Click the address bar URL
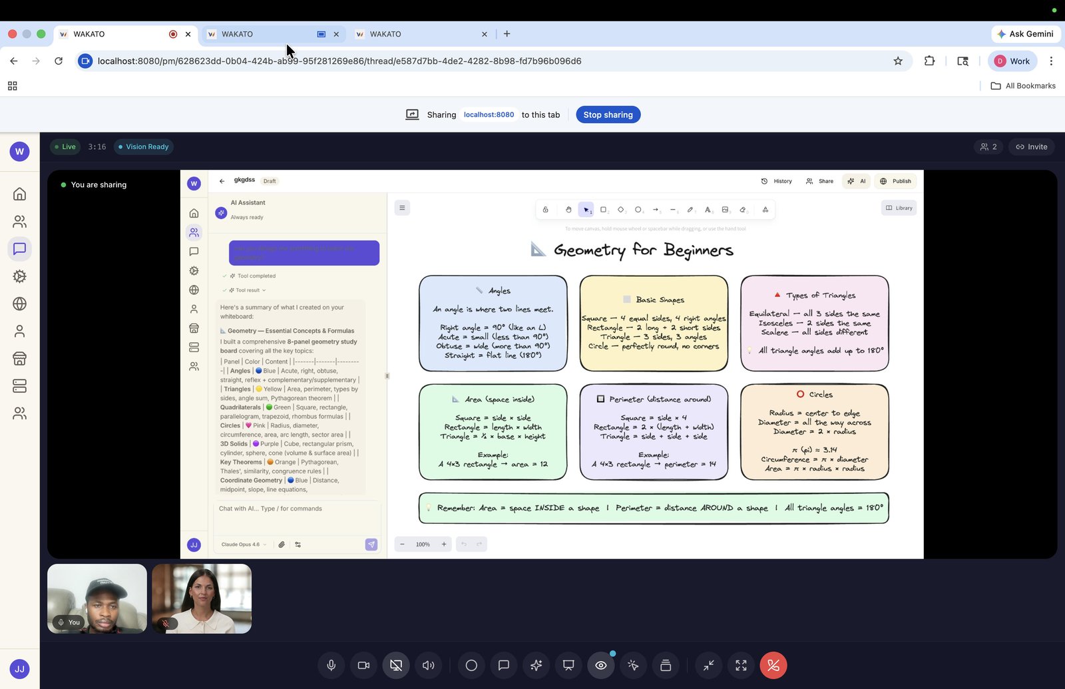This screenshot has width=1065, height=689. coord(339,61)
